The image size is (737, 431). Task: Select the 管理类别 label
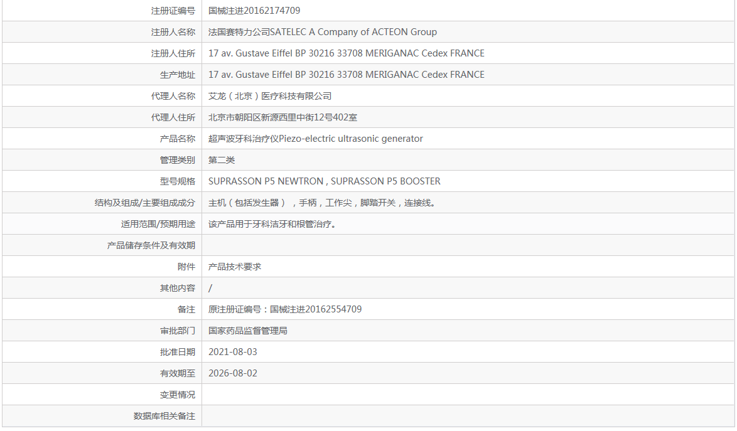point(178,160)
